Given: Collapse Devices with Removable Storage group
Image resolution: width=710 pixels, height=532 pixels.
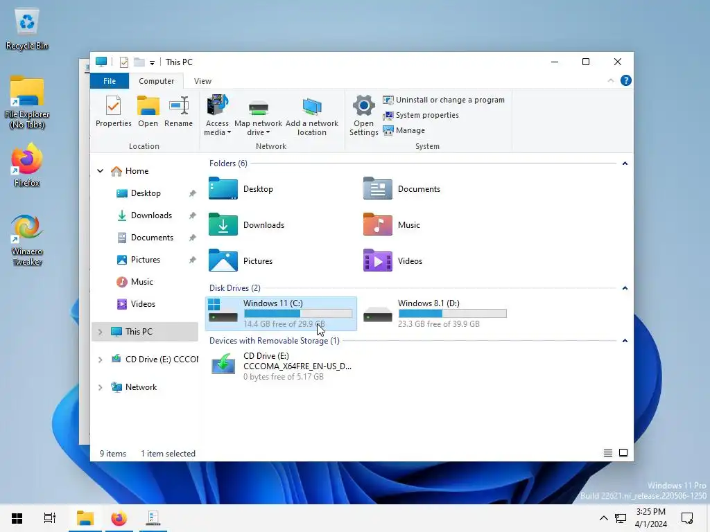Looking at the screenshot, I should coord(625,341).
